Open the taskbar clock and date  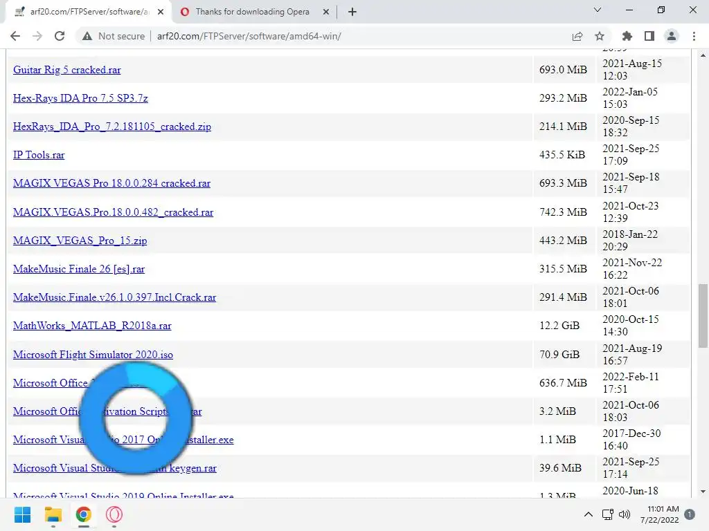point(660,514)
